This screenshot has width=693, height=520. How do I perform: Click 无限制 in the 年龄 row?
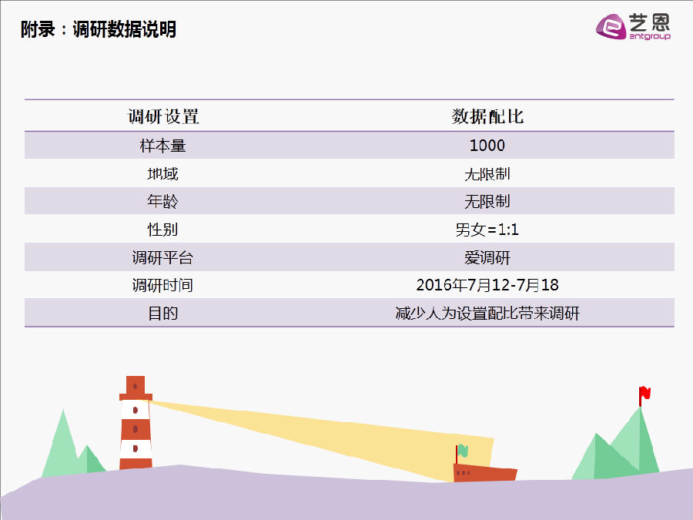point(487,202)
